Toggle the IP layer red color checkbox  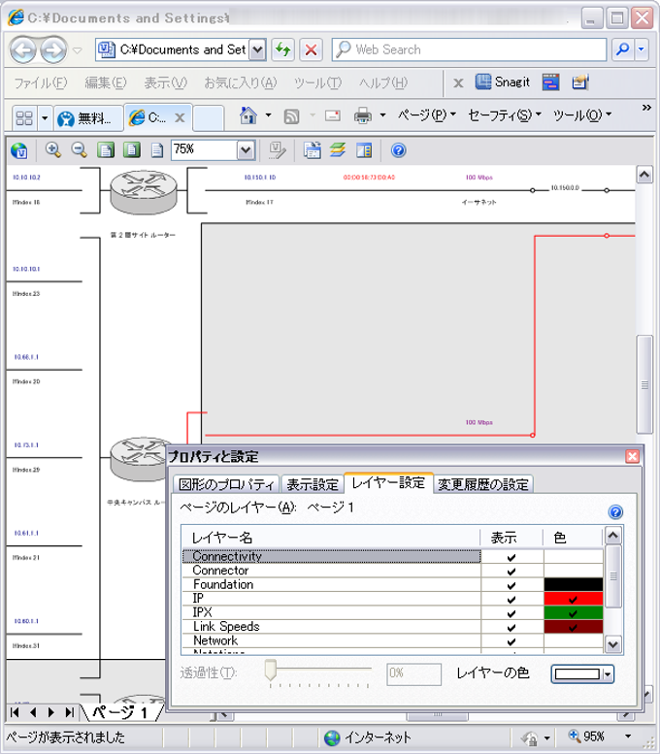pos(573,599)
